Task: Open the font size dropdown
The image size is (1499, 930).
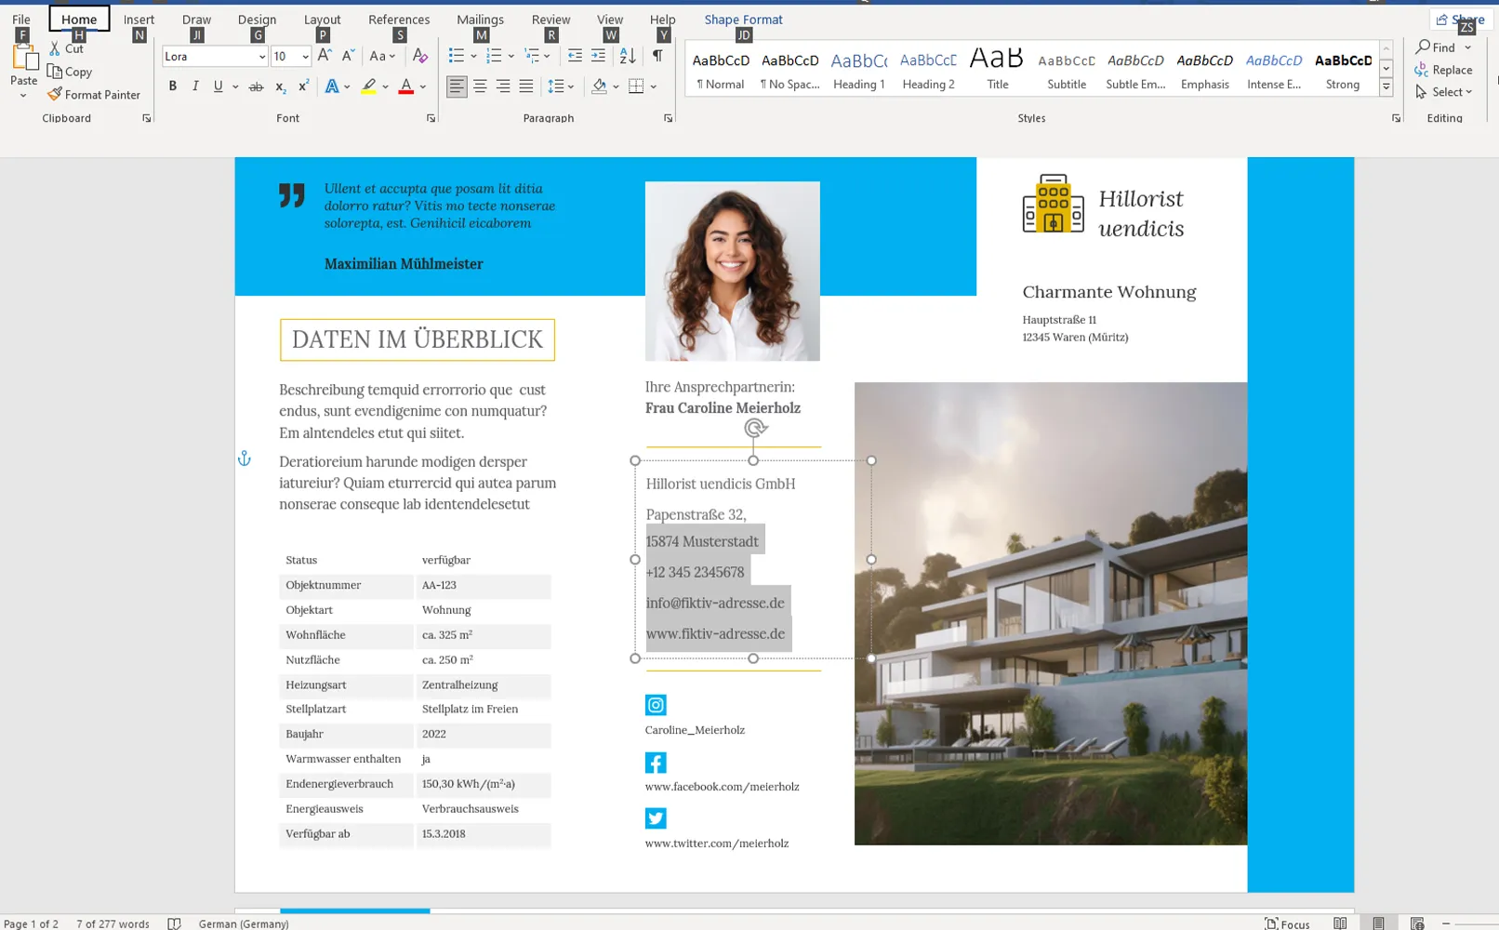Action: coord(304,57)
